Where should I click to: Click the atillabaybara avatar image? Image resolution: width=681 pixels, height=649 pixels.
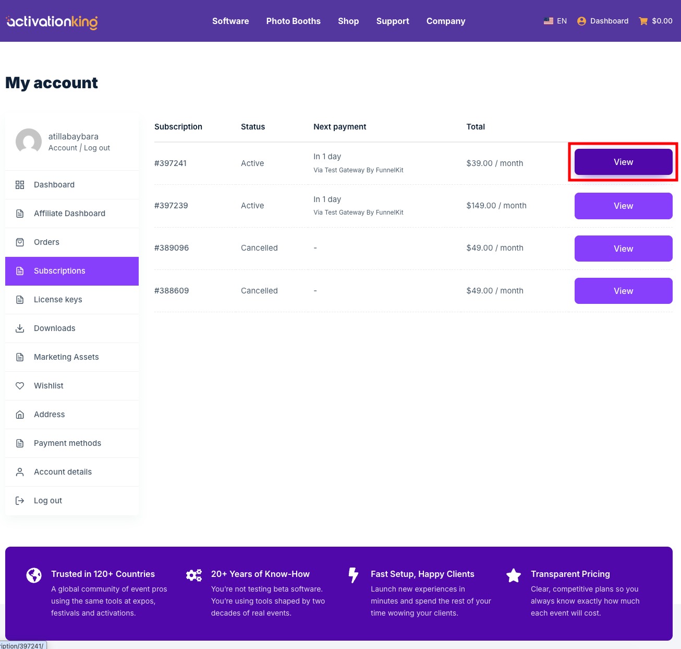click(x=29, y=141)
